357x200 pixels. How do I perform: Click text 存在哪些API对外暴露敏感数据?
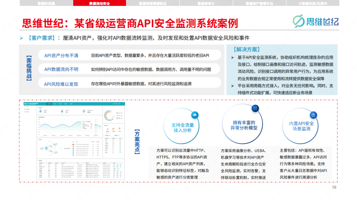tap(118, 83)
